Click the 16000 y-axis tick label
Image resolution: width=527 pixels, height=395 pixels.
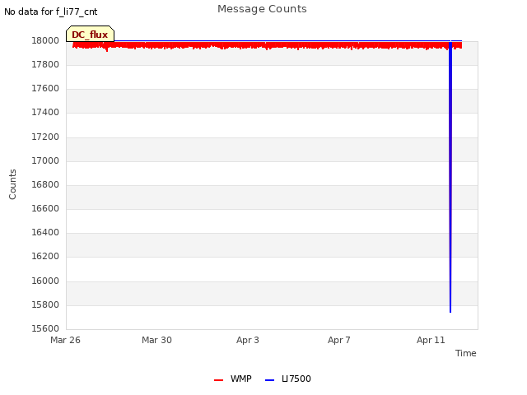tap(45, 281)
